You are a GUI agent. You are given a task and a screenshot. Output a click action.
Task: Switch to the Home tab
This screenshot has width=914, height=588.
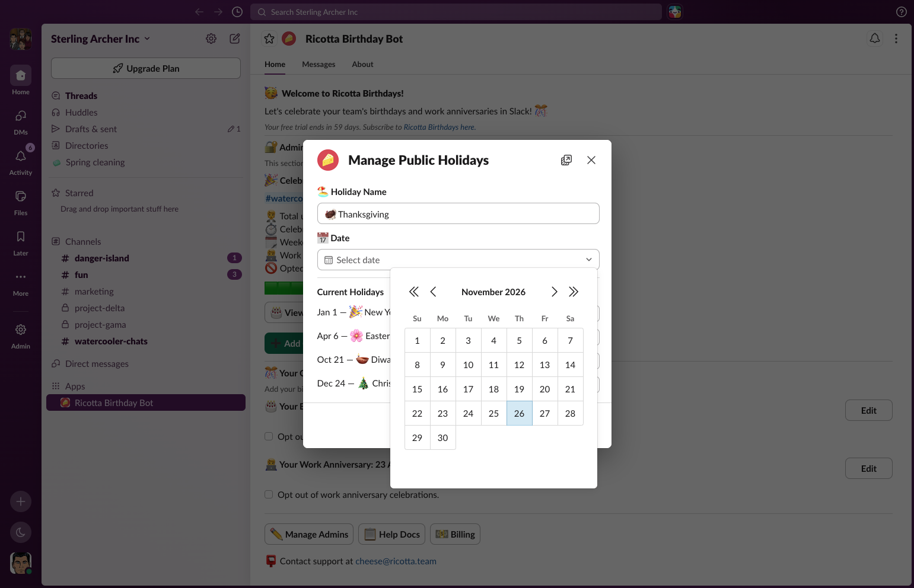coord(275,64)
